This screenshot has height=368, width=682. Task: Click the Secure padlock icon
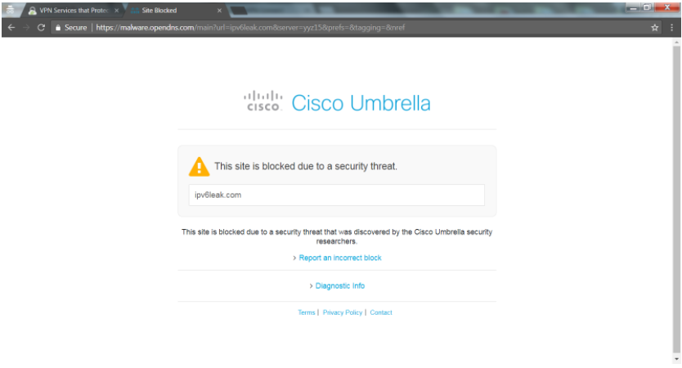click(58, 28)
